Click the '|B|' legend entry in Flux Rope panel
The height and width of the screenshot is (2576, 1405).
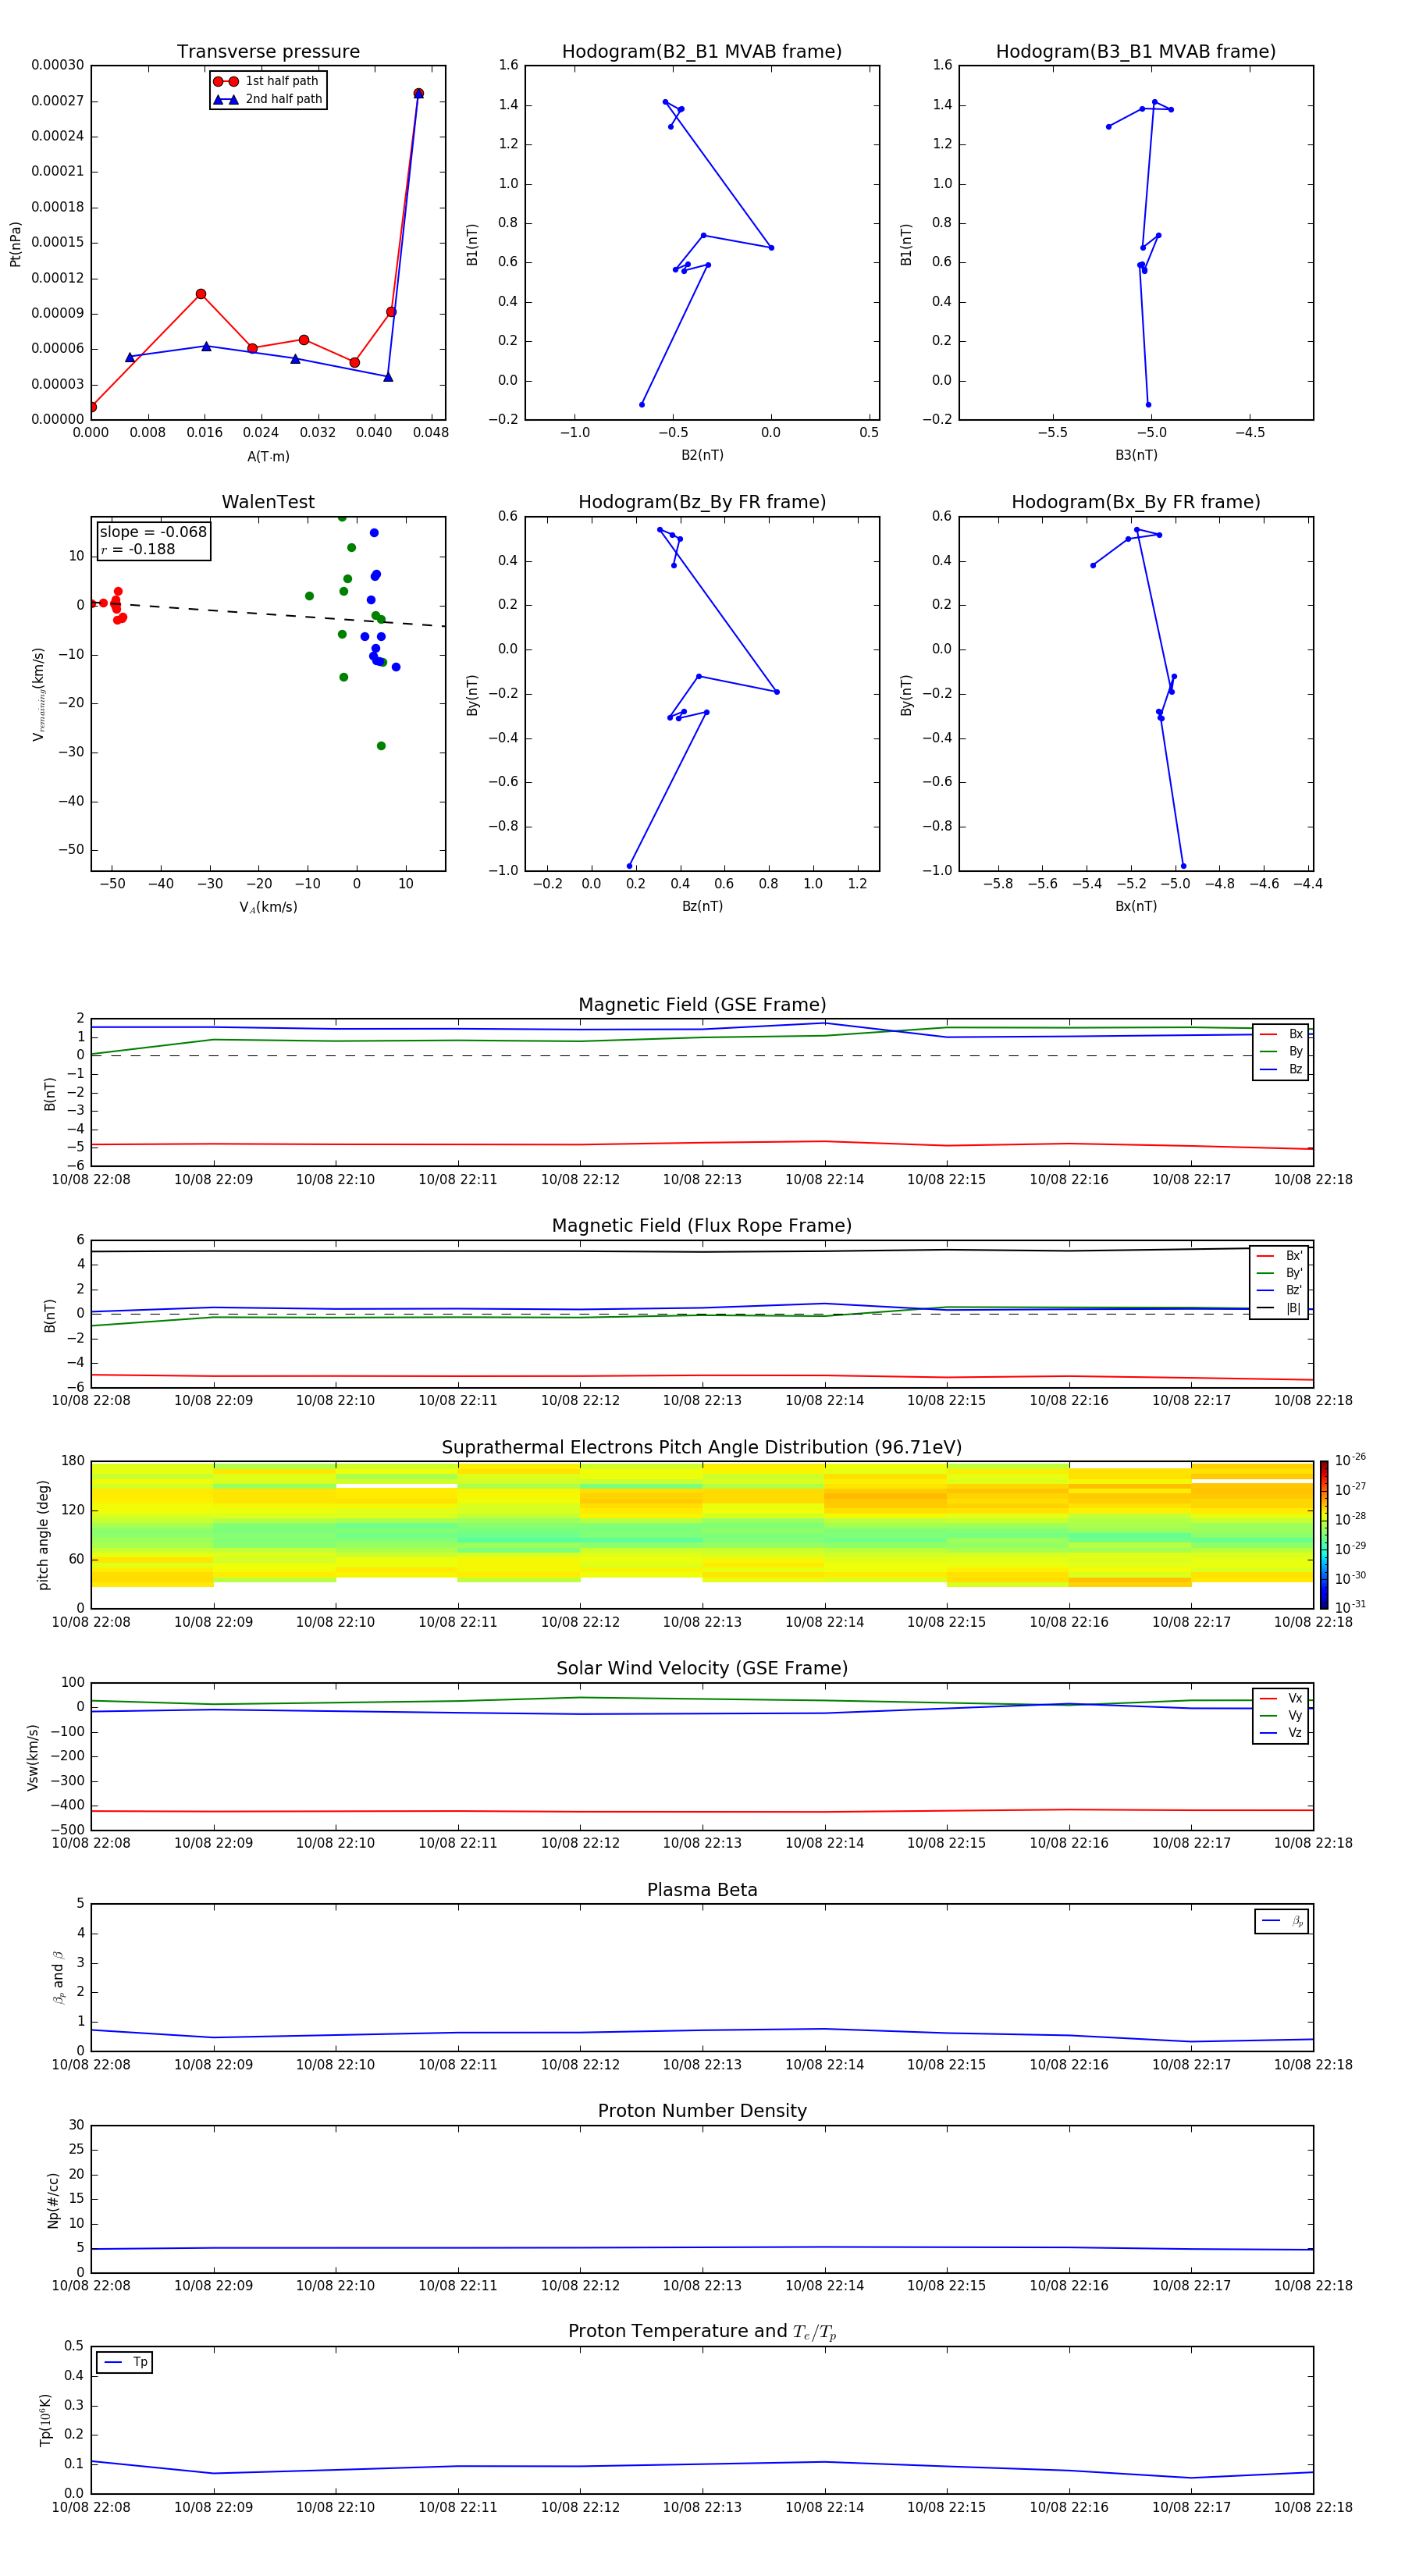coord(1279,1308)
